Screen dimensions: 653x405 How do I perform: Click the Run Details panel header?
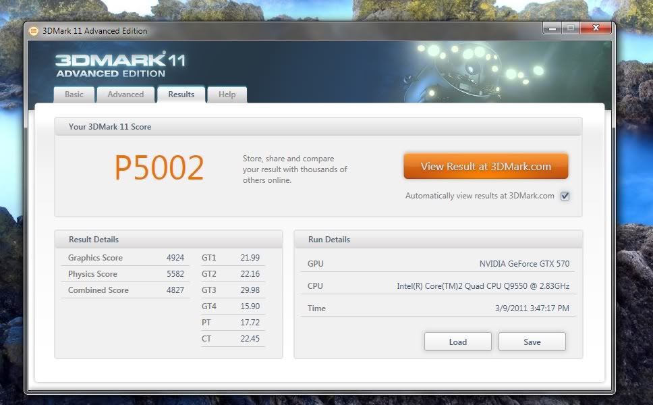point(438,240)
